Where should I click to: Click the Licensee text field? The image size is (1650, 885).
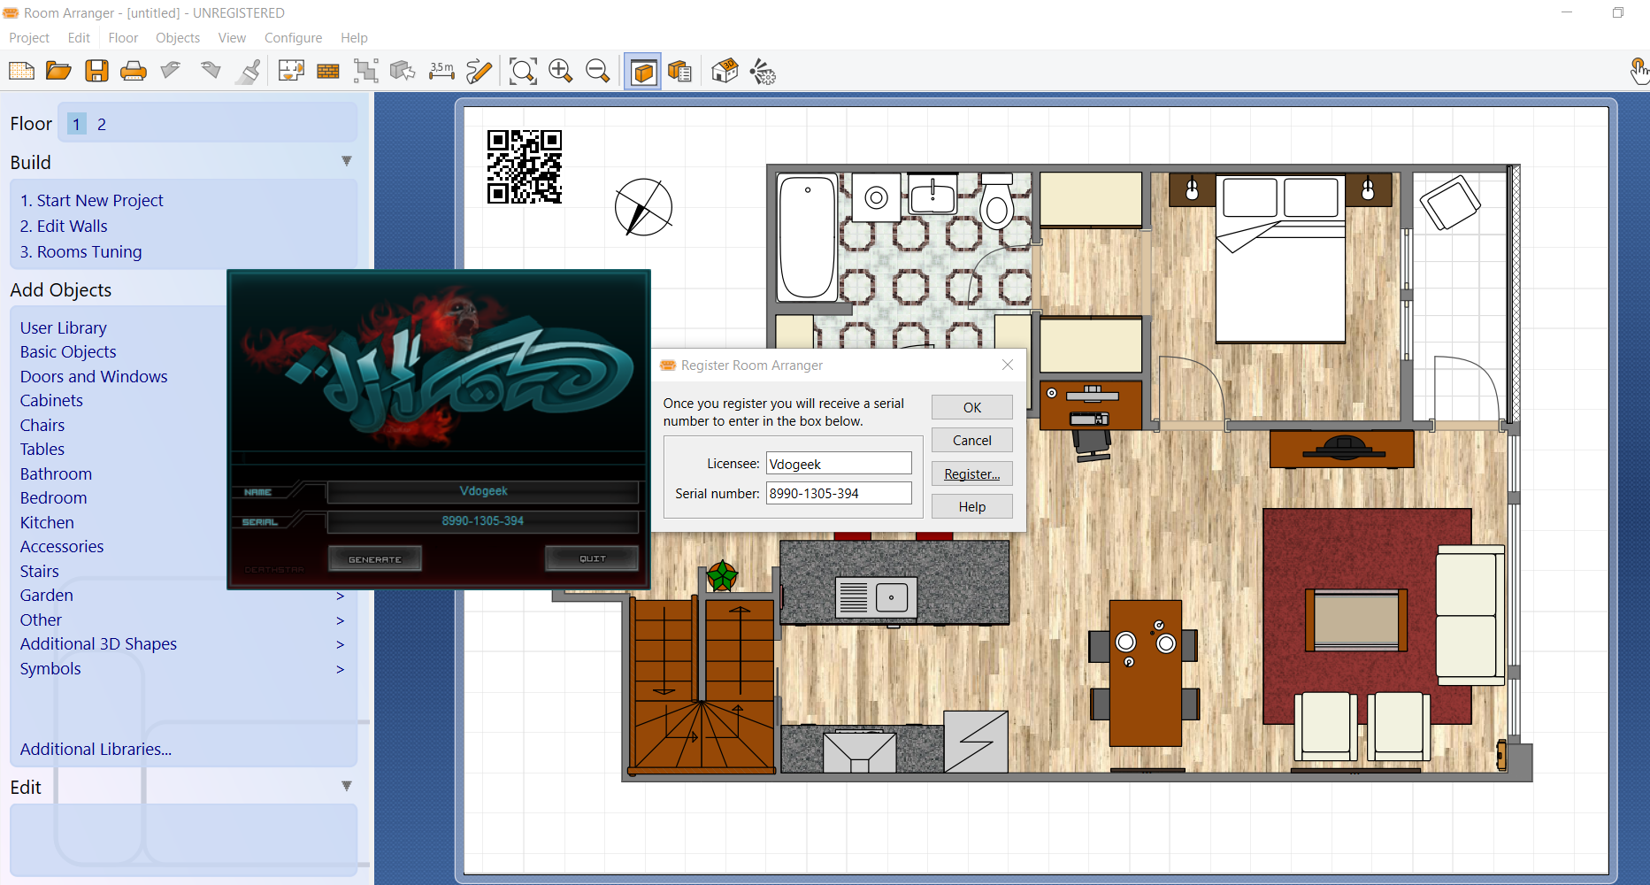tap(838, 464)
